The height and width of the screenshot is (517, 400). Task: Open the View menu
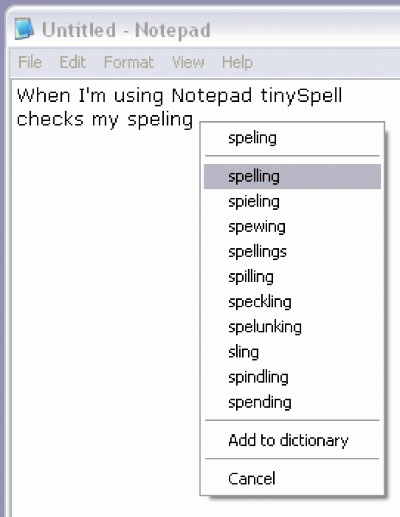click(188, 62)
